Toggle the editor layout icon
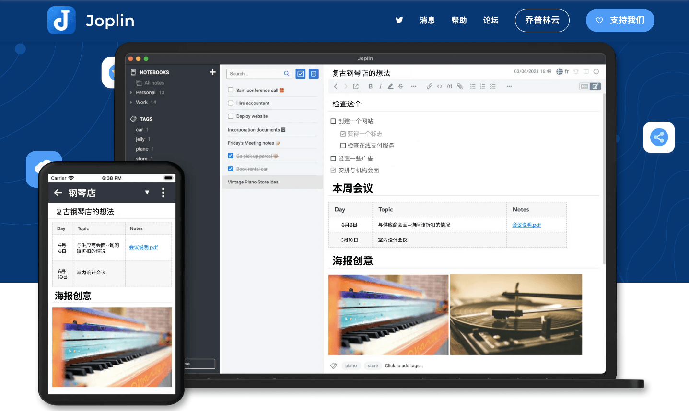The height and width of the screenshot is (411, 689). click(x=586, y=71)
